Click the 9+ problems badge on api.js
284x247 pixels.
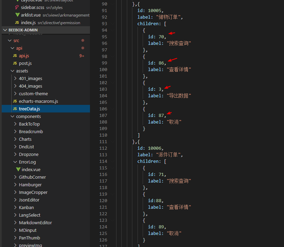82,56
